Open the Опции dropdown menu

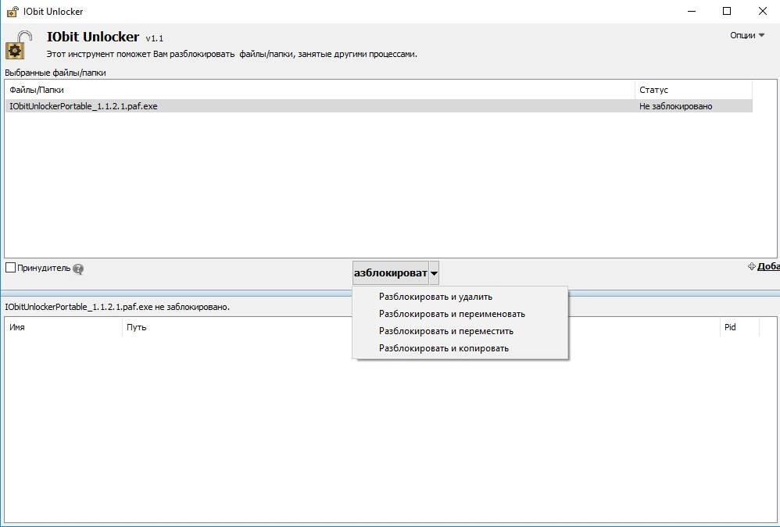746,35
